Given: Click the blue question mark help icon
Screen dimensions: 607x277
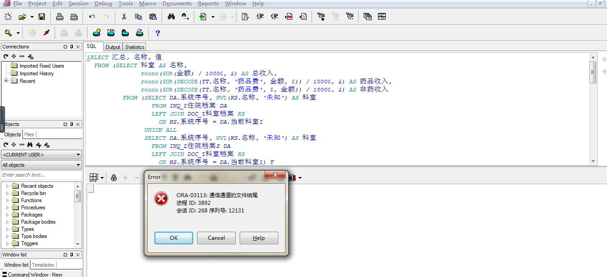Looking at the screenshot, I should point(158,33).
